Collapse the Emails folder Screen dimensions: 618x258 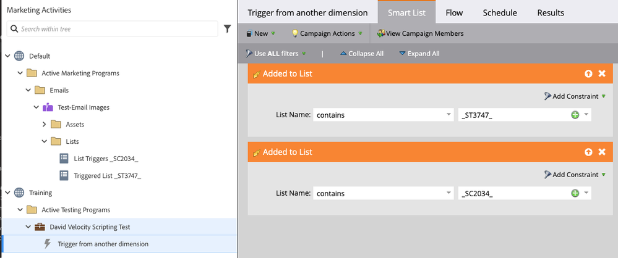click(x=28, y=90)
